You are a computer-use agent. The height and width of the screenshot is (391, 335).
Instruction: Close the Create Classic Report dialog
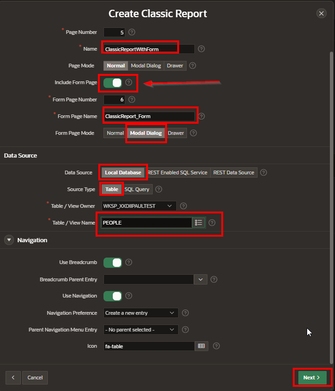click(321, 13)
